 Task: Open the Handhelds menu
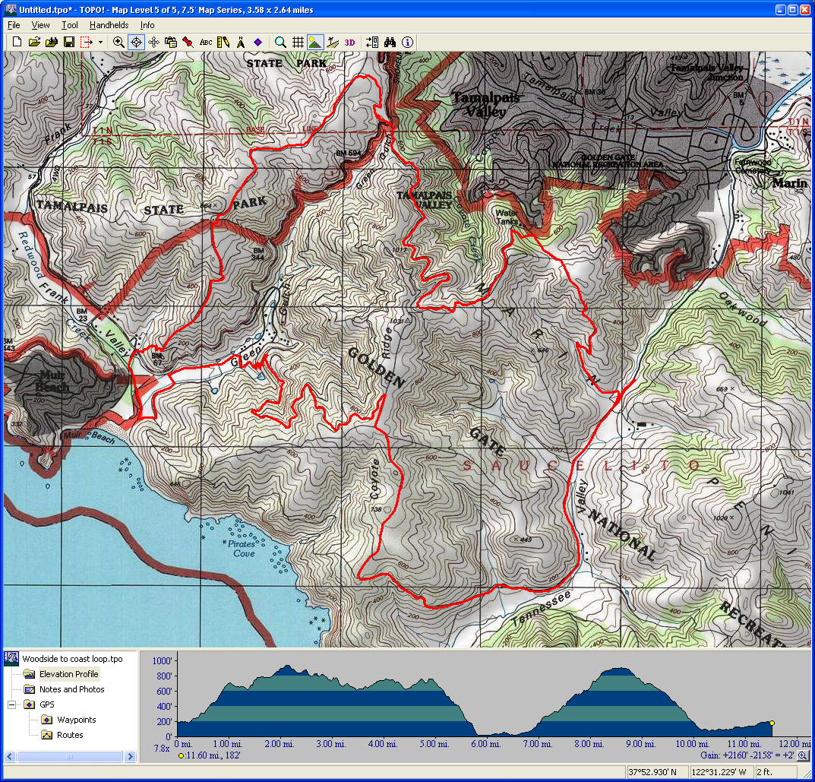(109, 25)
